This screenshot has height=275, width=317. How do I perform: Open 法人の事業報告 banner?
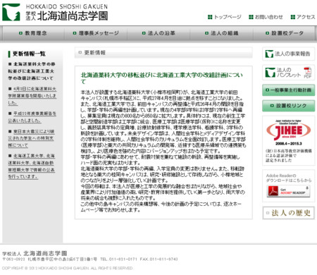[x=288, y=54]
